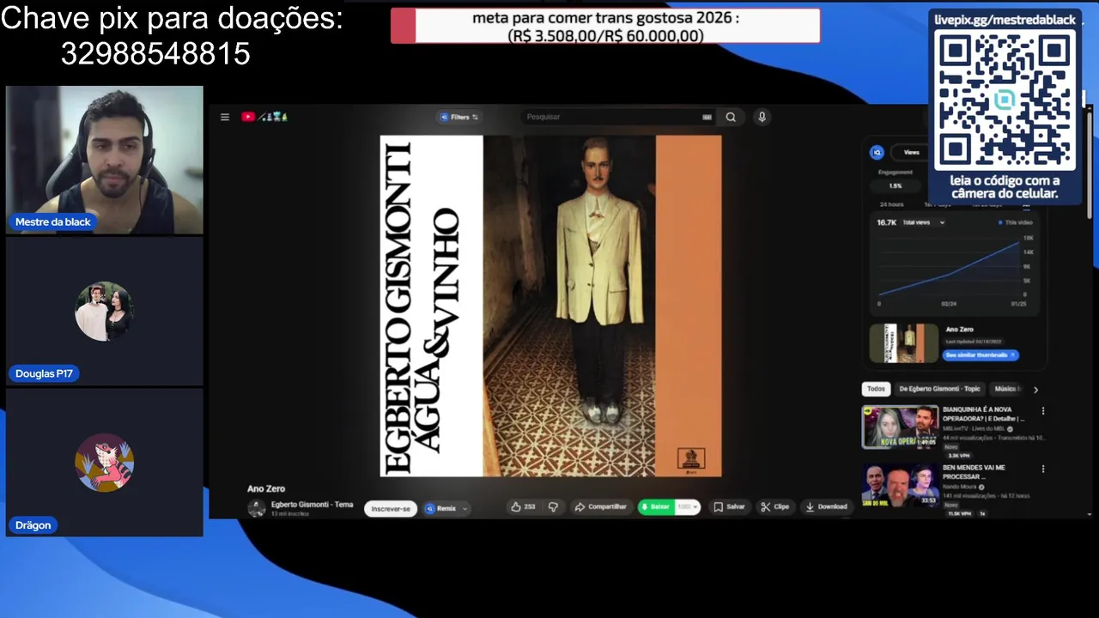Image resolution: width=1099 pixels, height=618 pixels.
Task: Select the Views tab in stats panel
Action: tap(911, 152)
